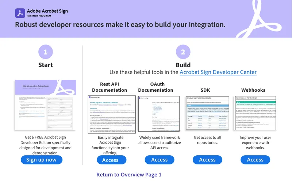Viewport: 292px width, 187px height.
Task: Click the 'Build' heading text
Action: 183,65
